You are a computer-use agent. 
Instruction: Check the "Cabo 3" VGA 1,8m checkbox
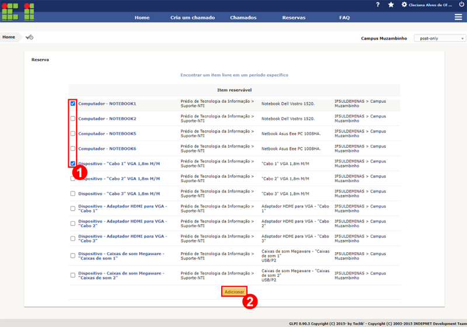coord(72,194)
